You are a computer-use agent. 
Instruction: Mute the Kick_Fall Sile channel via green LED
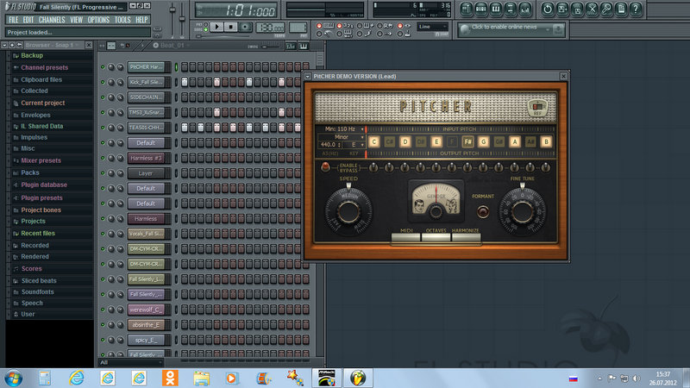[x=103, y=82]
